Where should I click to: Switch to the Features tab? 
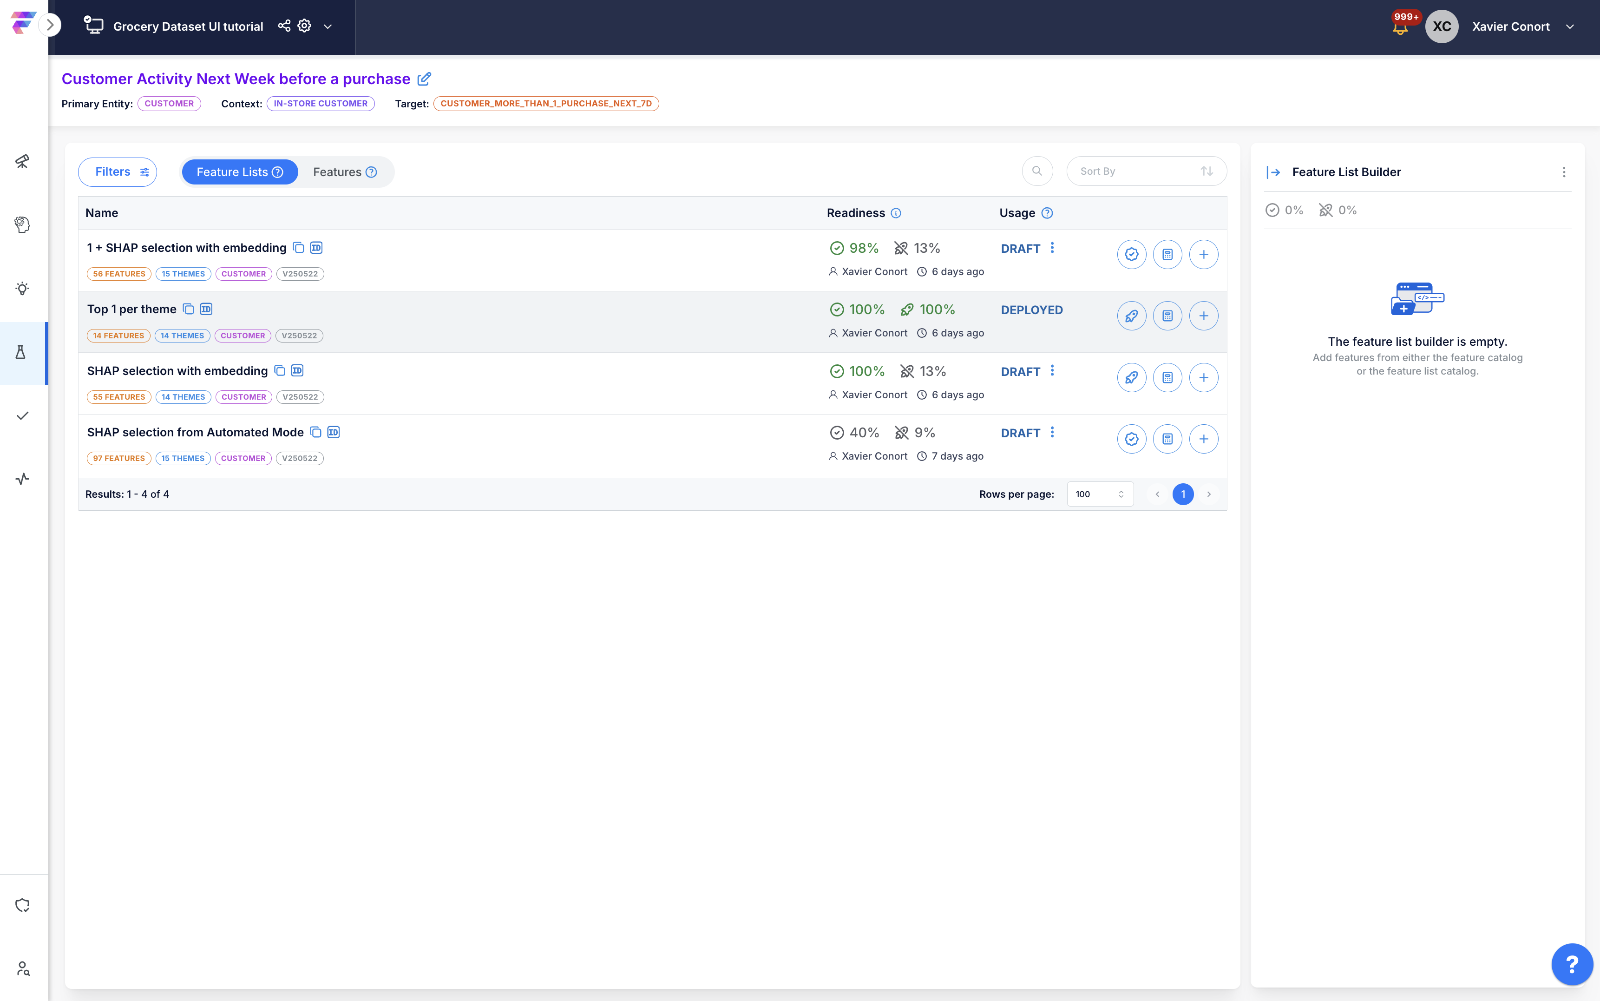point(345,172)
